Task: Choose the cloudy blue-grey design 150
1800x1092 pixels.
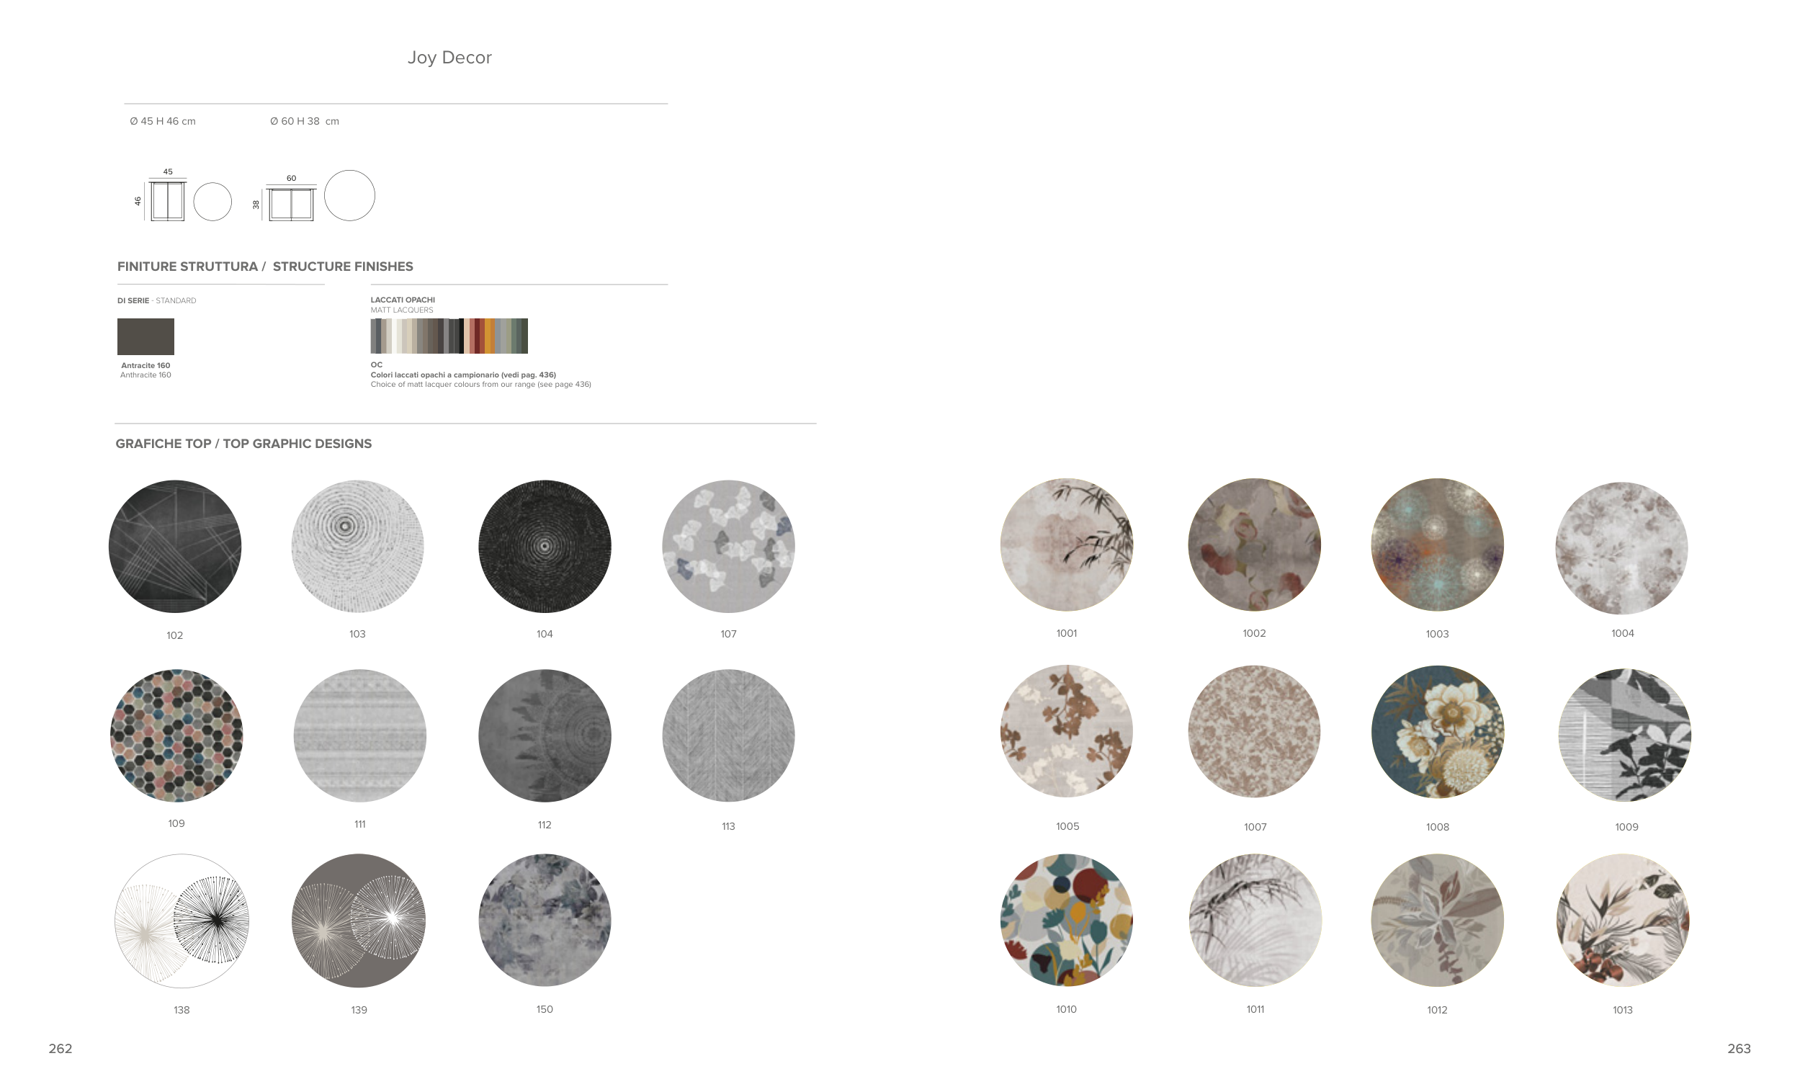Action: [545, 920]
